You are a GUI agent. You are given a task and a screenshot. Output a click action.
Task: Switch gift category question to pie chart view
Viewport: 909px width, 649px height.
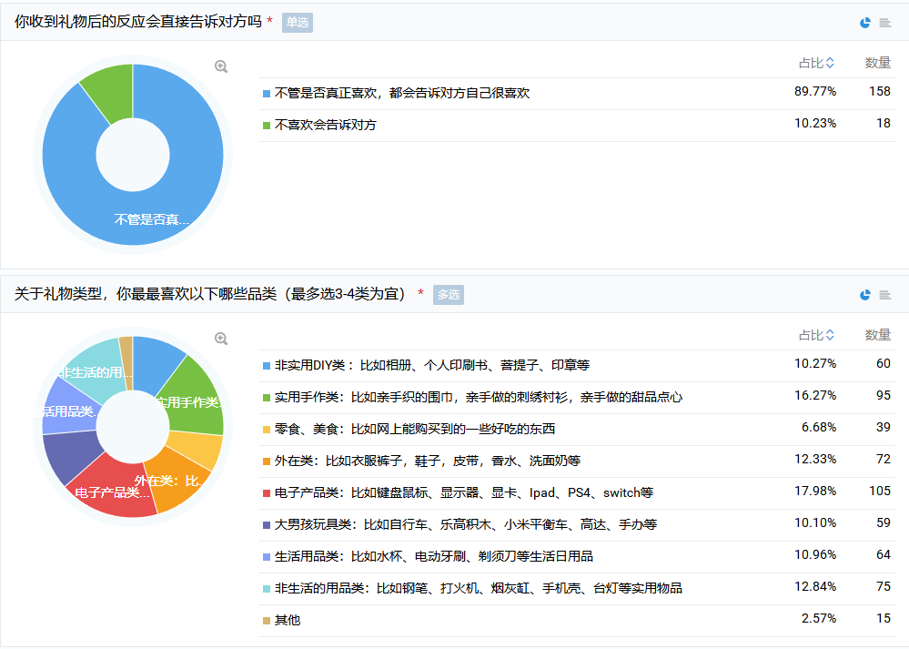click(865, 295)
